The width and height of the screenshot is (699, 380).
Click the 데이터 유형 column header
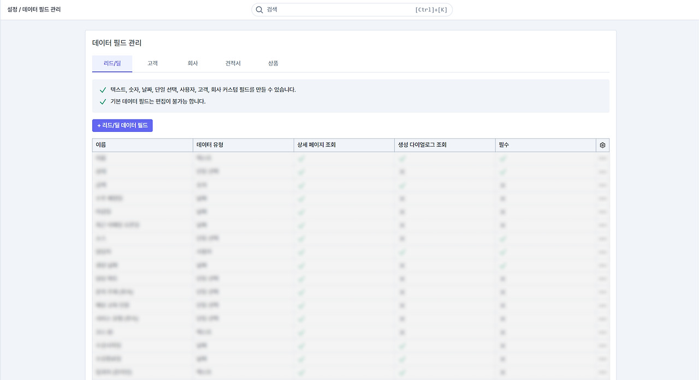point(243,145)
